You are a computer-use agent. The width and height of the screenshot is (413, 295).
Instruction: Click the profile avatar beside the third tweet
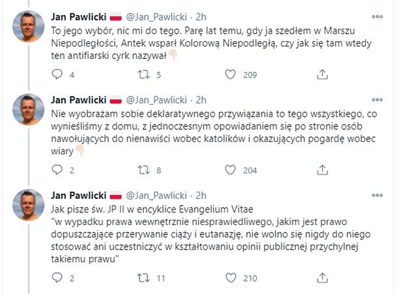click(x=29, y=205)
